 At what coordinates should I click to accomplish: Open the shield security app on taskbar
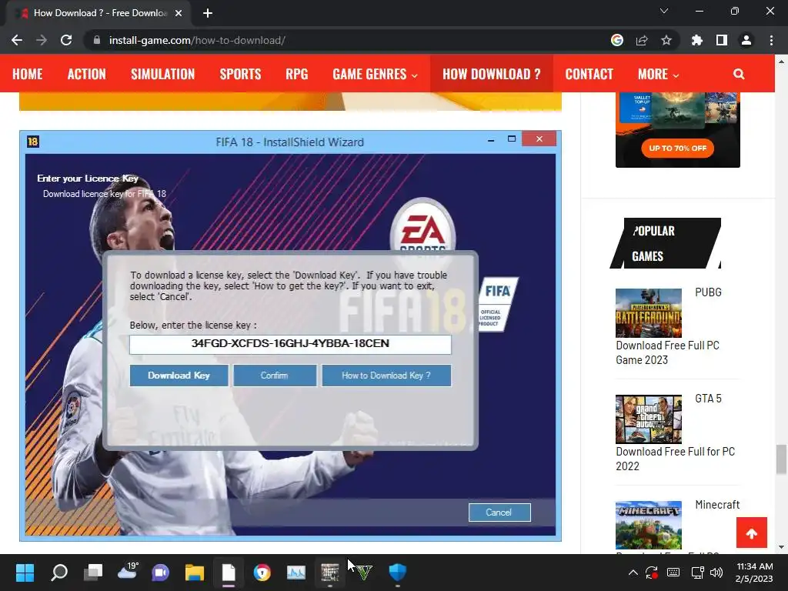pos(398,572)
